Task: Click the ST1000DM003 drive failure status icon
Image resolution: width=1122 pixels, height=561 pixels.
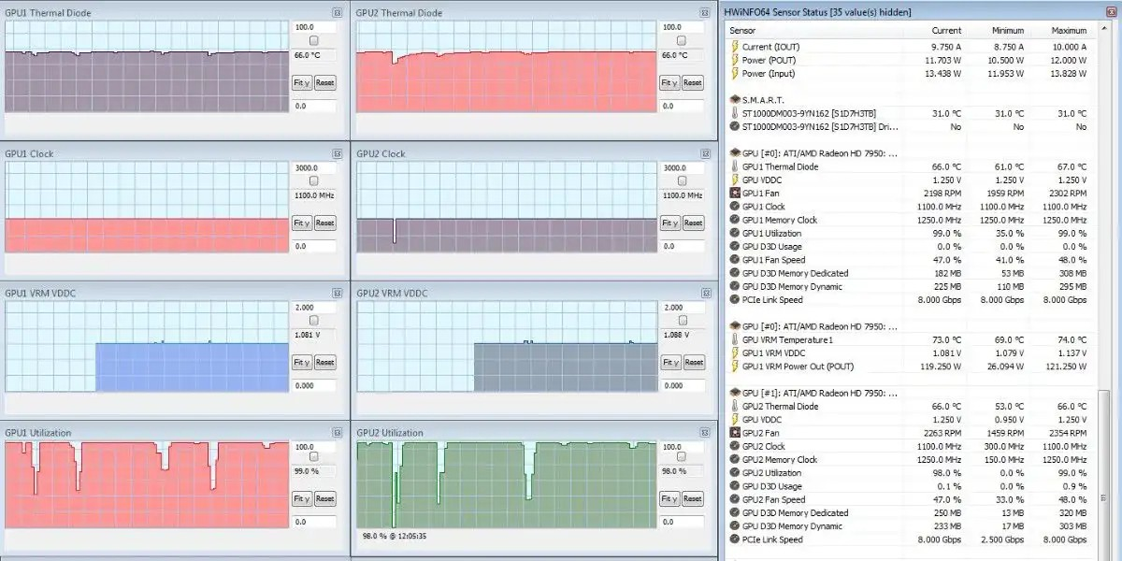Action: tap(735, 126)
